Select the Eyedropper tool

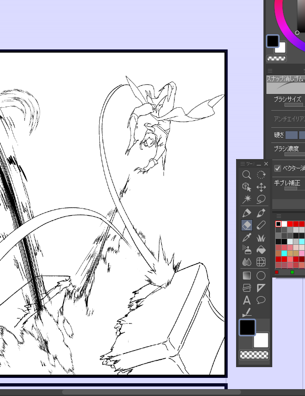pos(246,237)
